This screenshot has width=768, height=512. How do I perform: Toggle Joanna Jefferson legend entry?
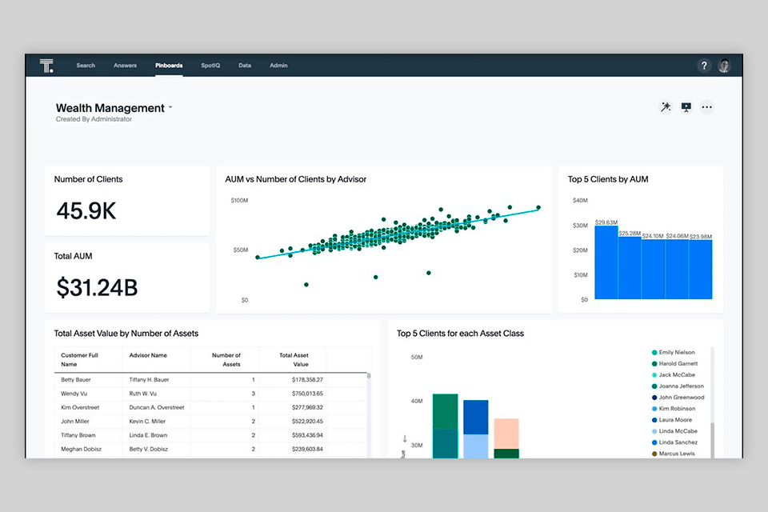(678, 386)
